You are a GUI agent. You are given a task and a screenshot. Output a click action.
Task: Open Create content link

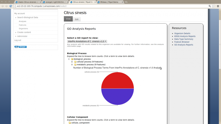tap(24, 32)
